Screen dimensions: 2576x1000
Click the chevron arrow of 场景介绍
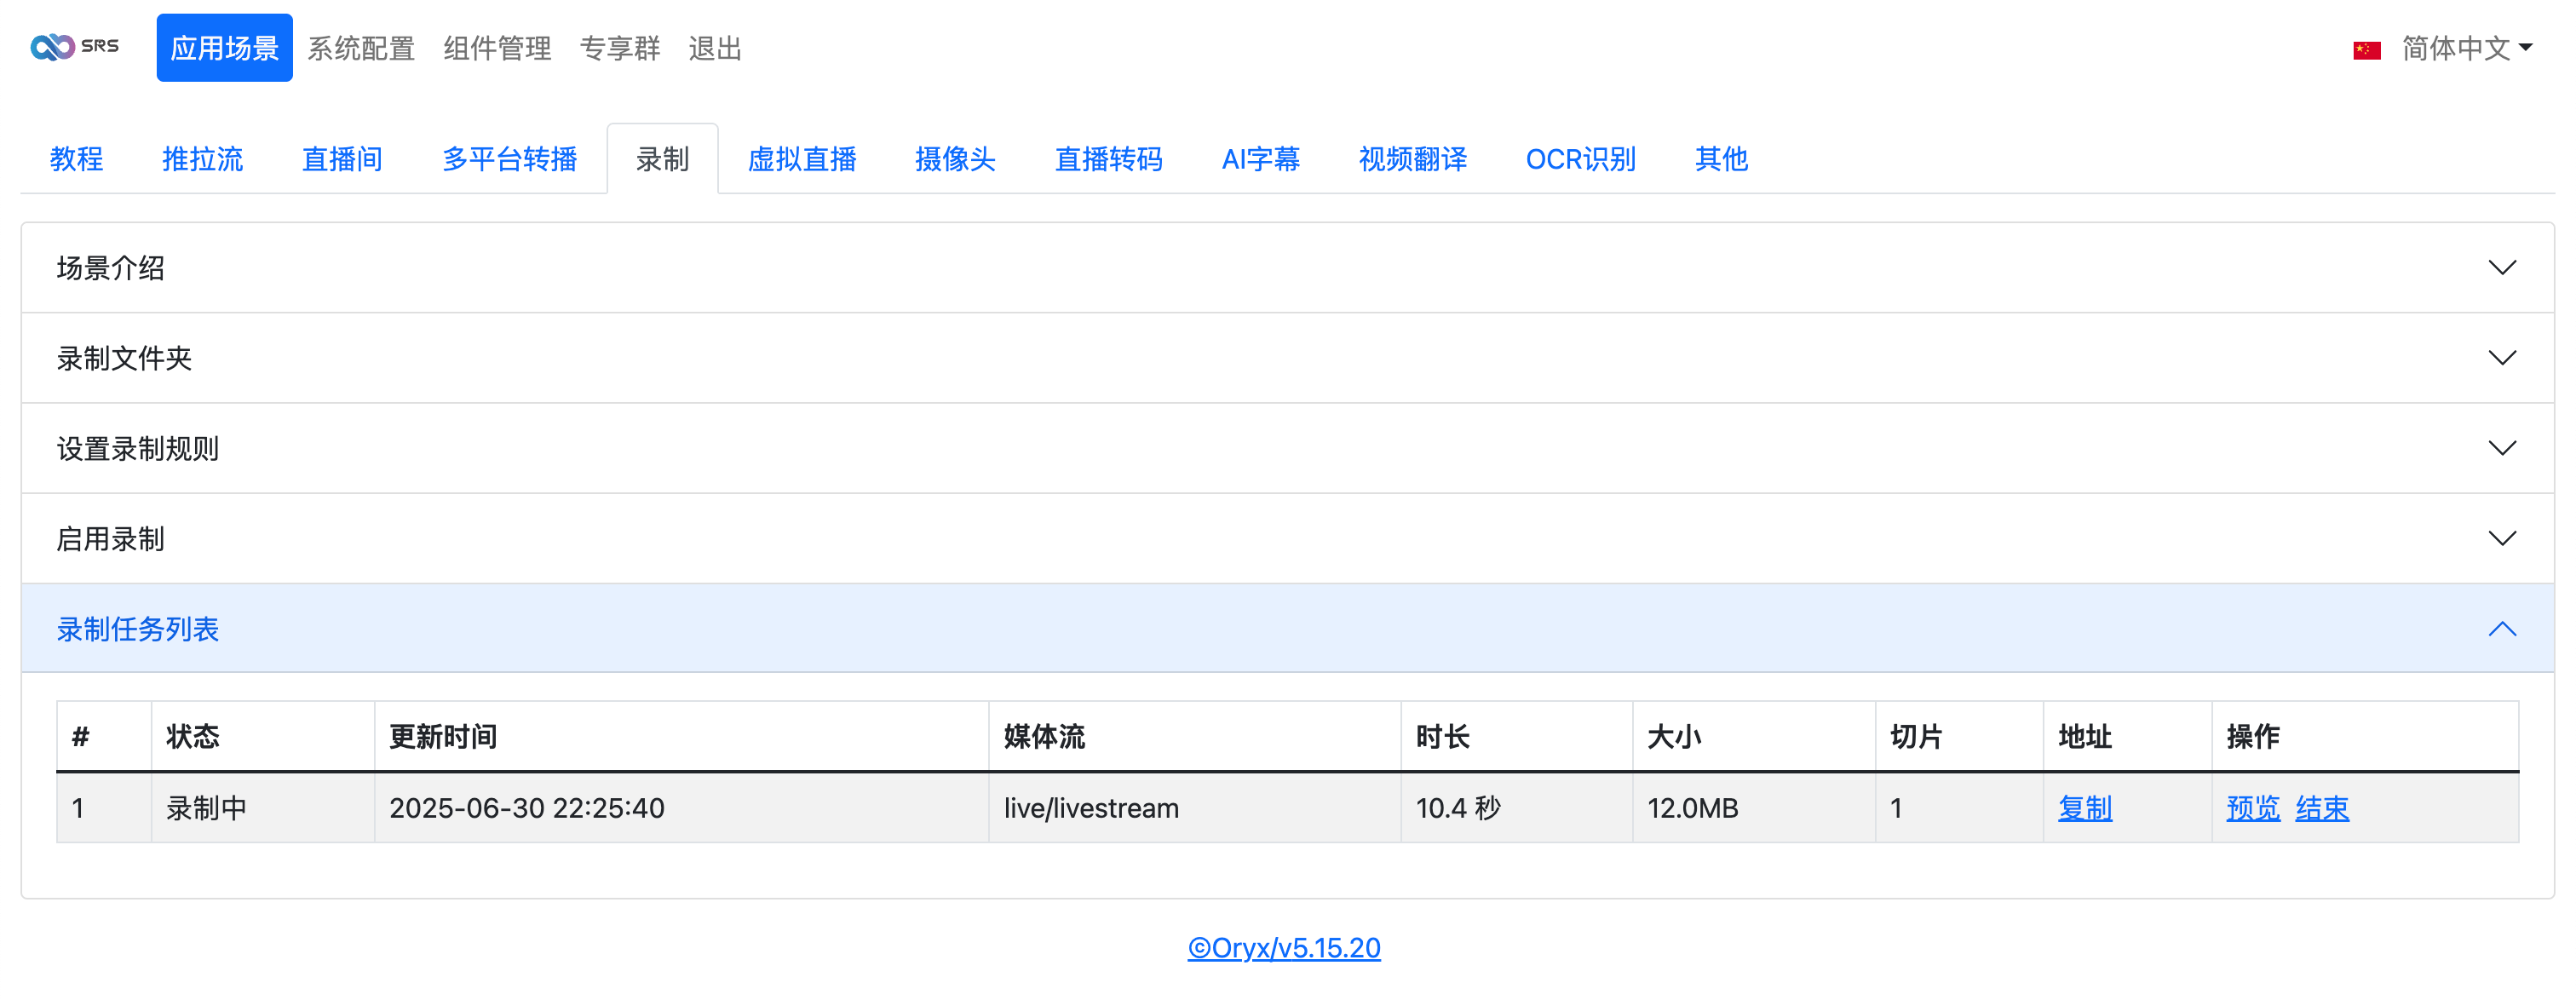pos(2502,268)
